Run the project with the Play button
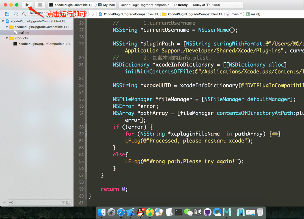 pyautogui.click(x=27, y=5)
